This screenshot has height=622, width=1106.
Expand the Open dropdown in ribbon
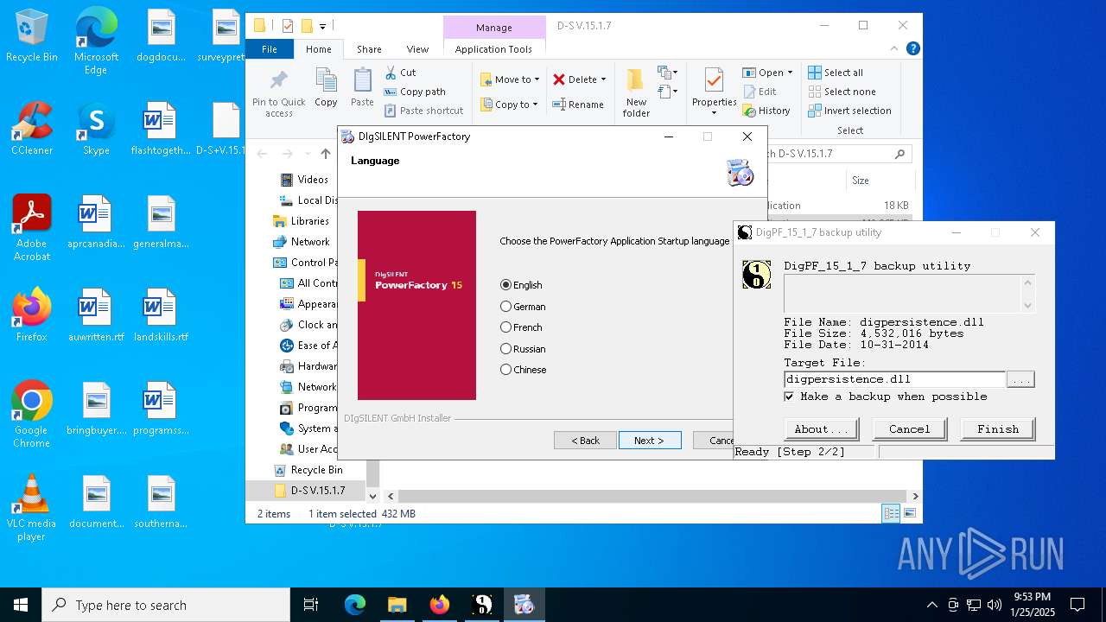pos(790,73)
